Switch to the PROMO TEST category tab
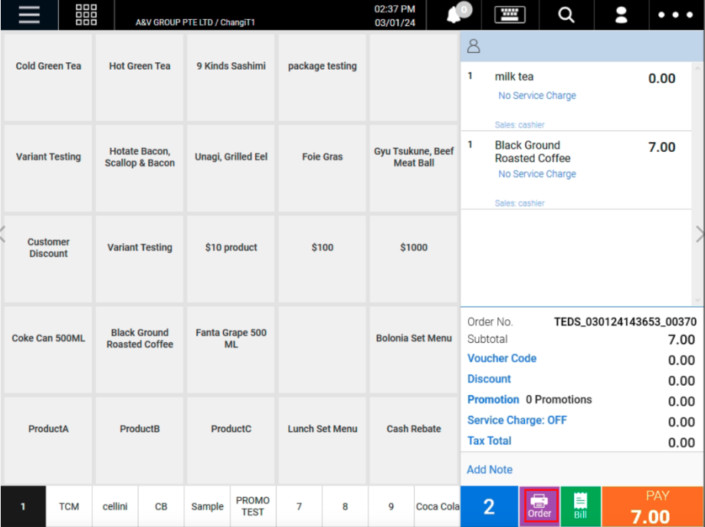Screen dimensions: 705x527 [252, 506]
